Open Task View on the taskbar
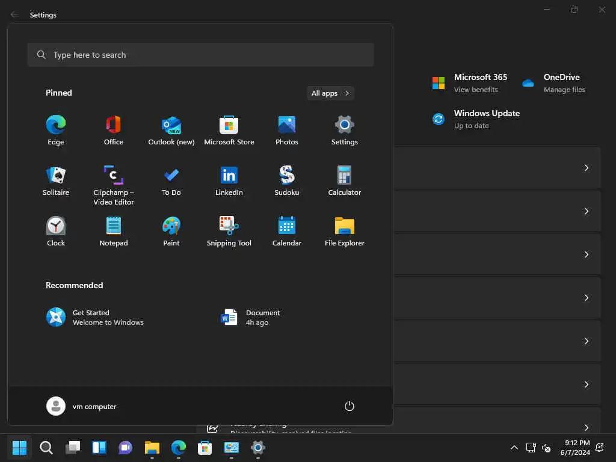 73,448
